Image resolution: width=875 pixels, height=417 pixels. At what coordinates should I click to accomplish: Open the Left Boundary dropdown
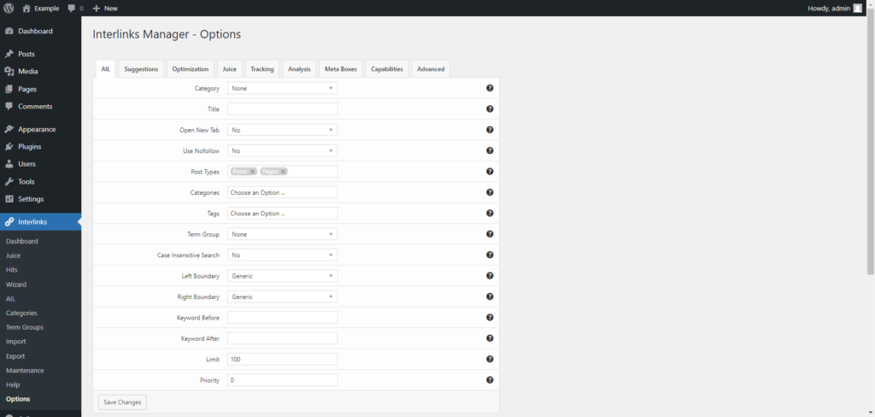pyautogui.click(x=282, y=276)
